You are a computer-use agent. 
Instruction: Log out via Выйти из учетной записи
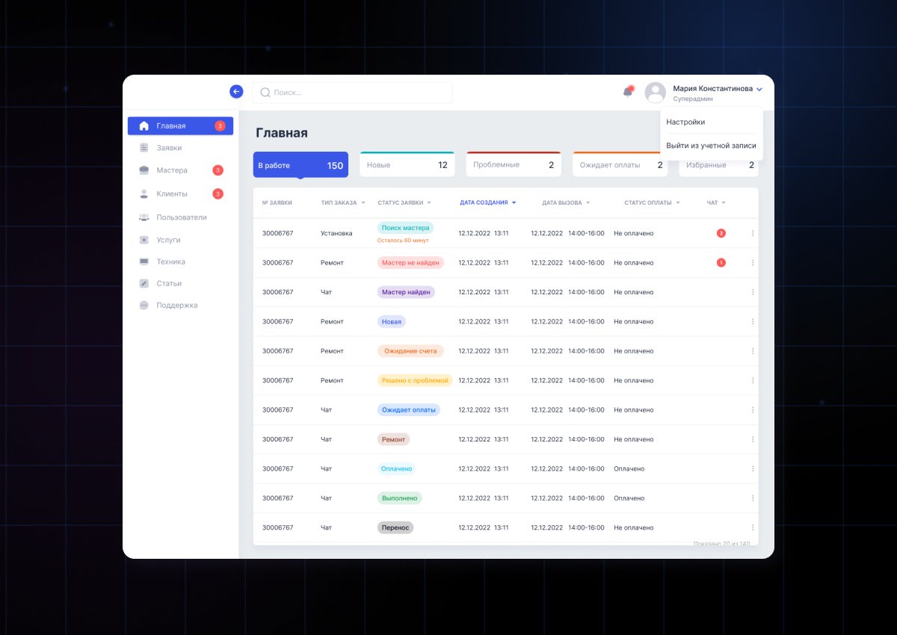(x=711, y=146)
